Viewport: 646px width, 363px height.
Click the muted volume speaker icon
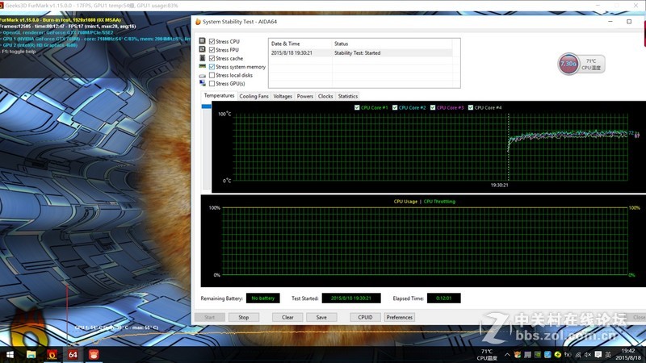pos(588,354)
